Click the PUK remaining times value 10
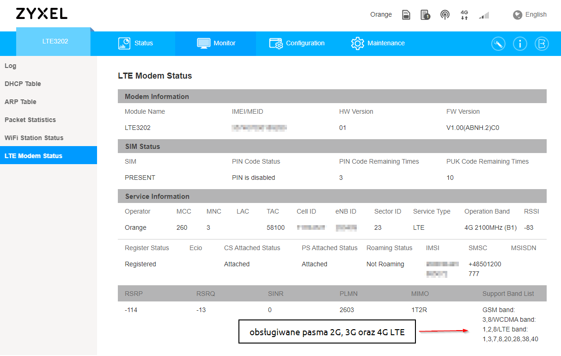 click(x=450, y=178)
